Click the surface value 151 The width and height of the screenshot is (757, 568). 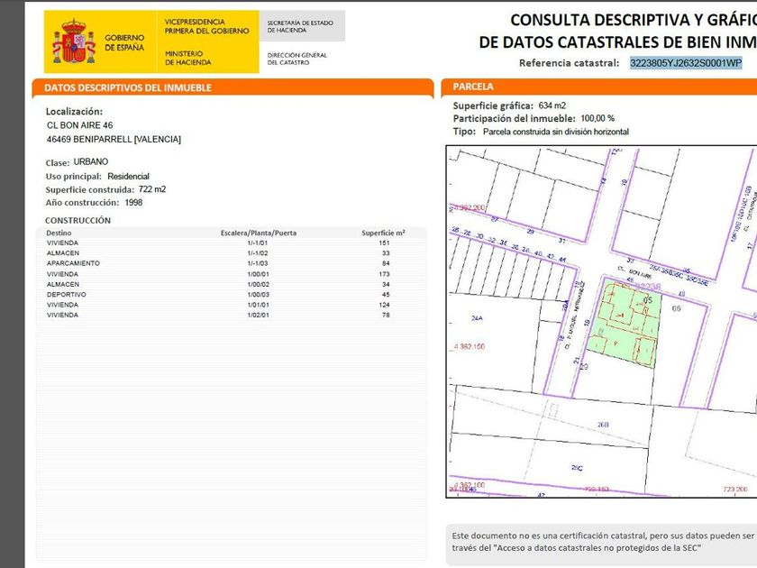(x=384, y=243)
